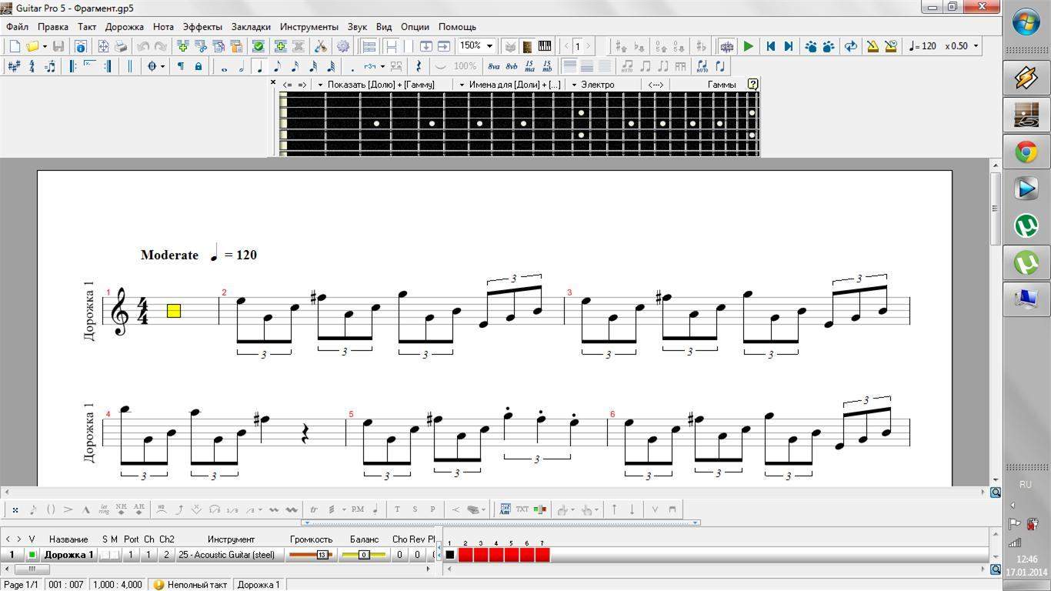Open the Инструменты menu
This screenshot has height=591, width=1051.
click(x=309, y=27)
